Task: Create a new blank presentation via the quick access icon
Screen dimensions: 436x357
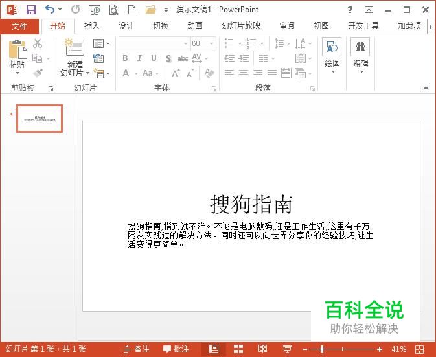Action: (x=132, y=10)
